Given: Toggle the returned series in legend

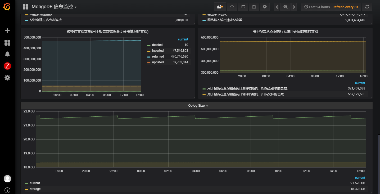Looking at the screenshot, I should [x=158, y=56].
